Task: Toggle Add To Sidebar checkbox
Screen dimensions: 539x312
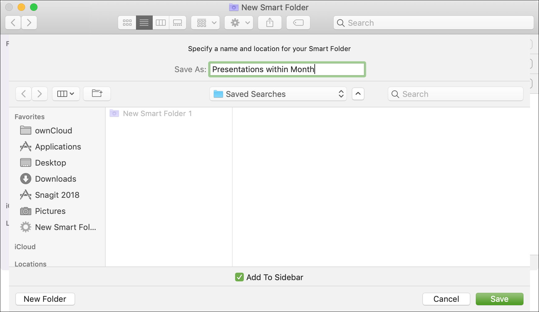Action: pos(239,277)
